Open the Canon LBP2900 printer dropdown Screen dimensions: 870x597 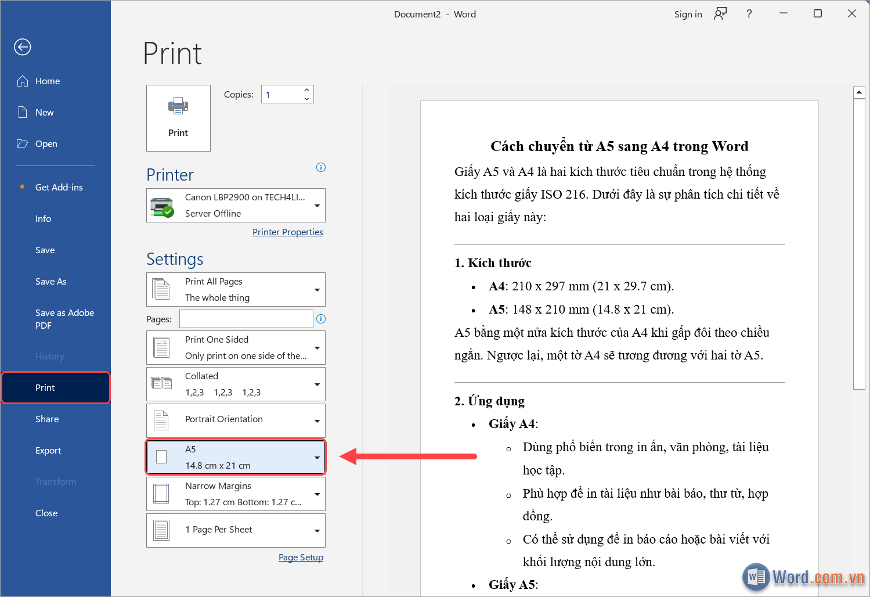317,206
